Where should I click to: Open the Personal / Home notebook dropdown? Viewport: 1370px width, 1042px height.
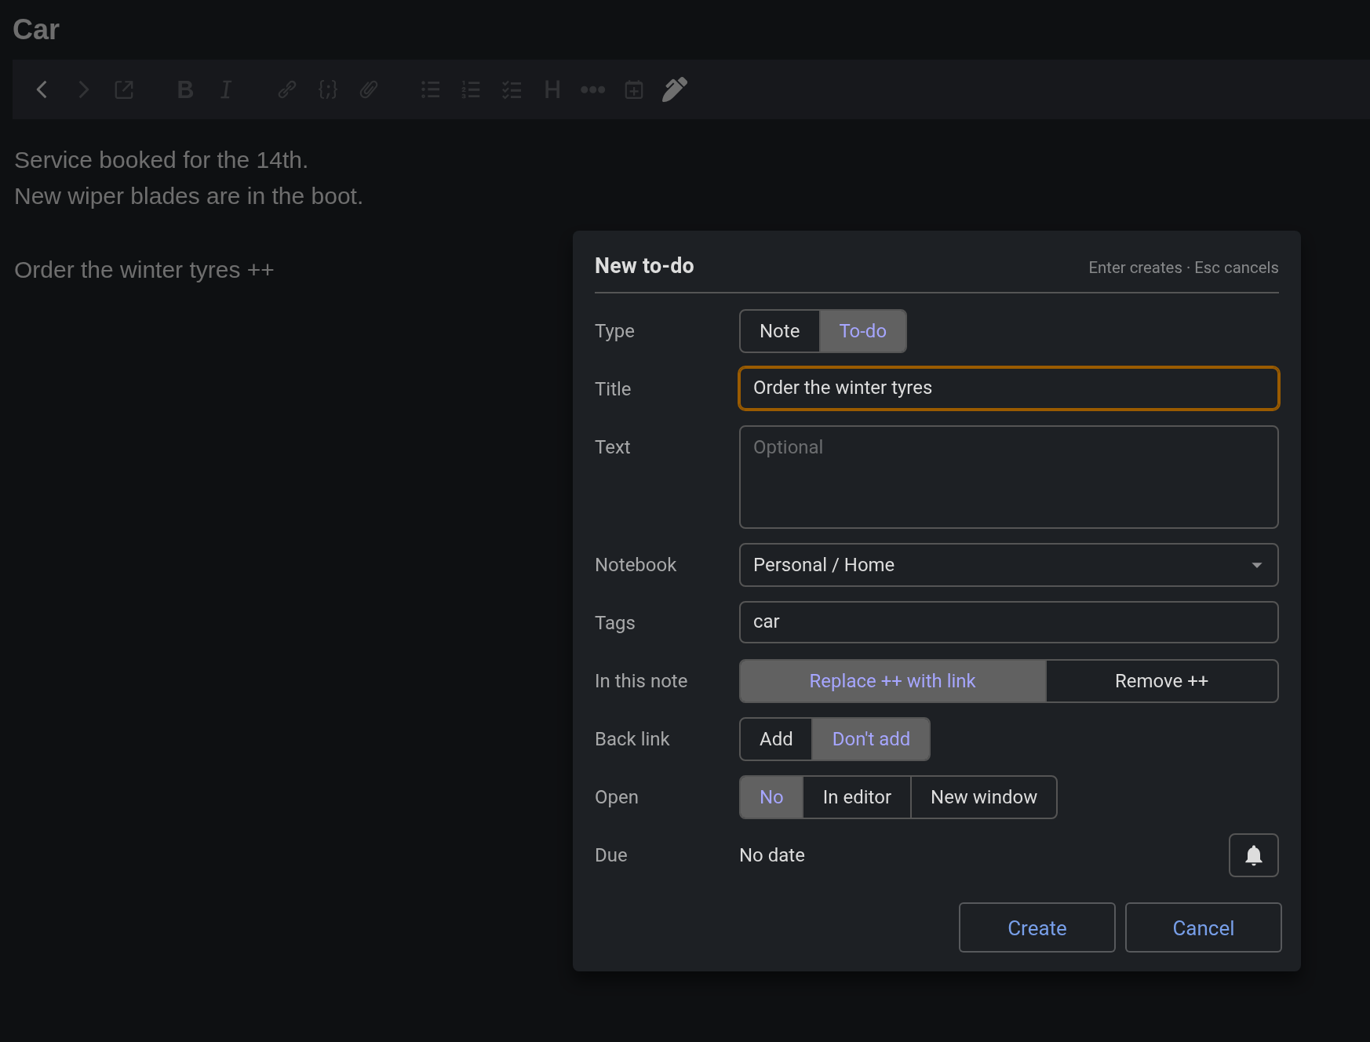pos(1009,565)
